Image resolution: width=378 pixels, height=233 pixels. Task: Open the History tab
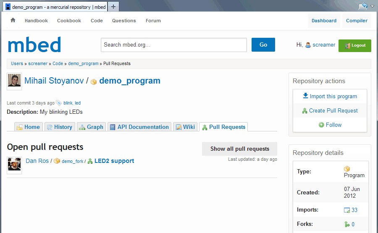pos(59,127)
